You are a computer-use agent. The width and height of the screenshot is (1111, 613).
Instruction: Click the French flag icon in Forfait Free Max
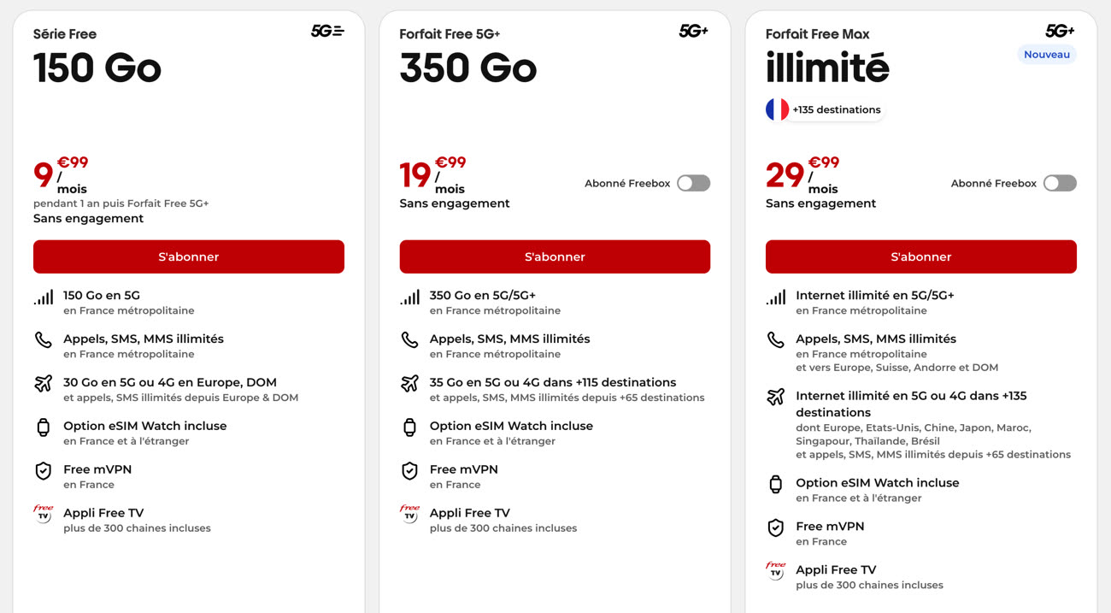click(x=777, y=109)
